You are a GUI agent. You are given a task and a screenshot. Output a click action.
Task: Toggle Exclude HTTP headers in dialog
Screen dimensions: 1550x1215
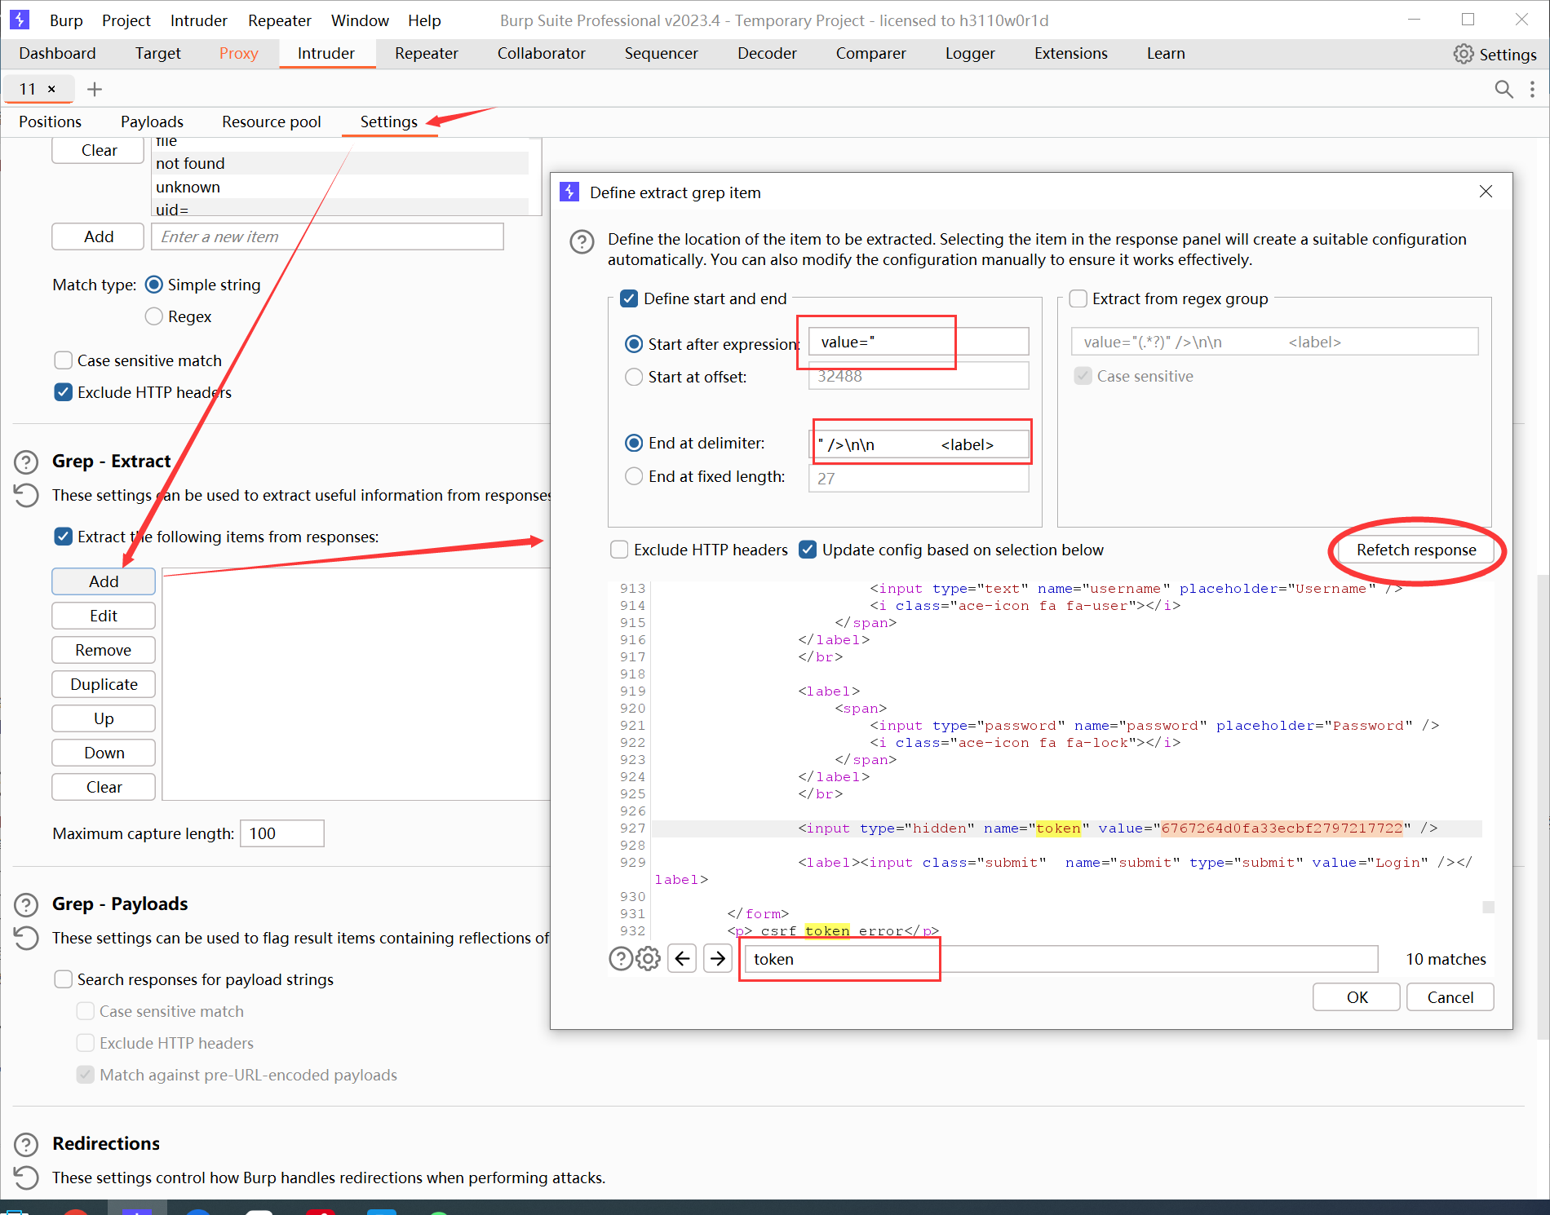point(619,550)
